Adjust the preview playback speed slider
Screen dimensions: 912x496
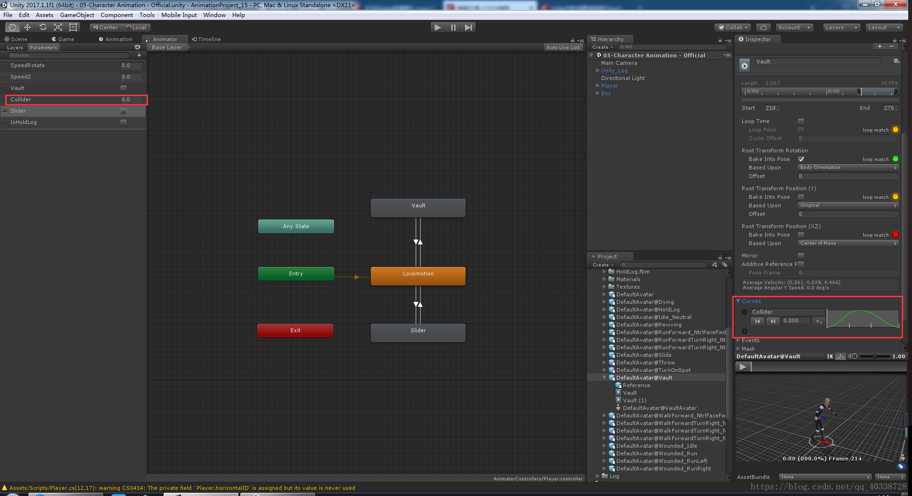[x=875, y=356]
